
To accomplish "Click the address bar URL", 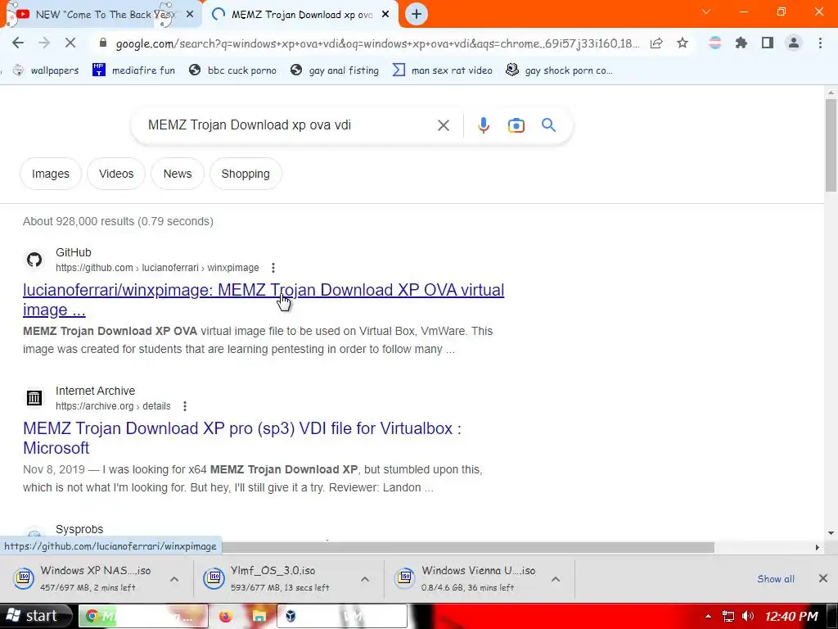I will (x=376, y=43).
